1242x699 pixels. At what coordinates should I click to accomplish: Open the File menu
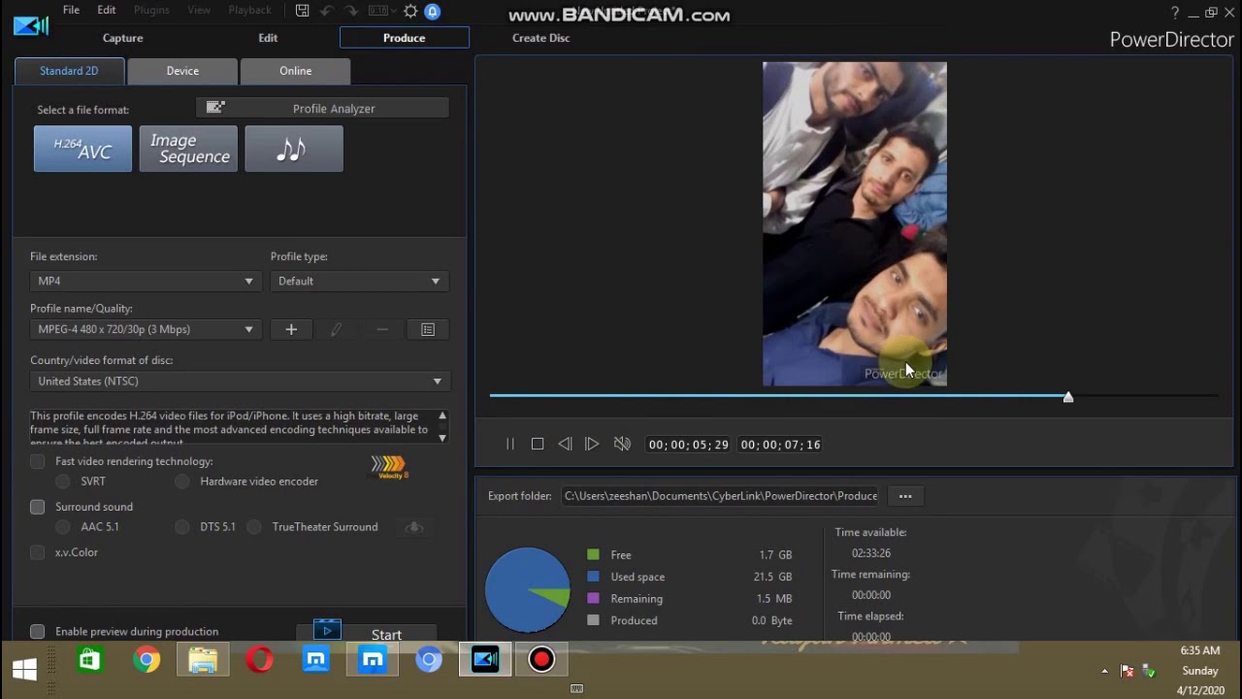71,10
